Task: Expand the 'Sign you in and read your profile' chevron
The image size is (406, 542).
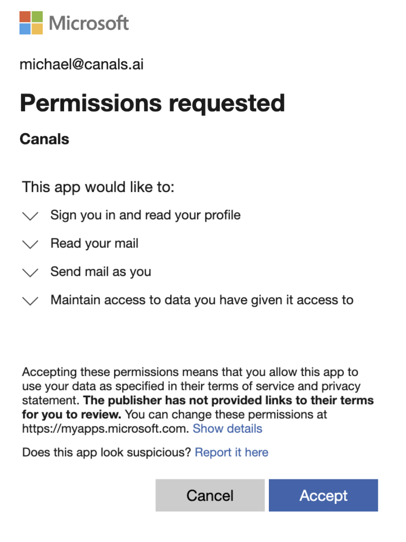Action: point(30,216)
